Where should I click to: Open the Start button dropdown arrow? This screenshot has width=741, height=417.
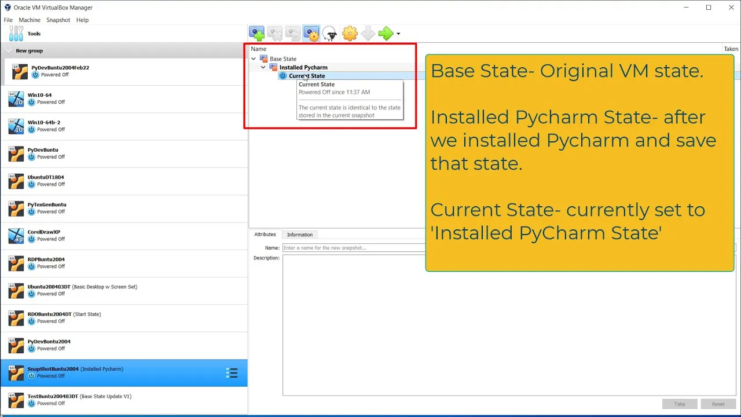[x=398, y=34]
